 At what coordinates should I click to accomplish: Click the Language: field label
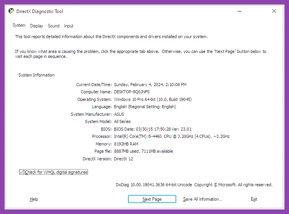[x=102, y=107]
